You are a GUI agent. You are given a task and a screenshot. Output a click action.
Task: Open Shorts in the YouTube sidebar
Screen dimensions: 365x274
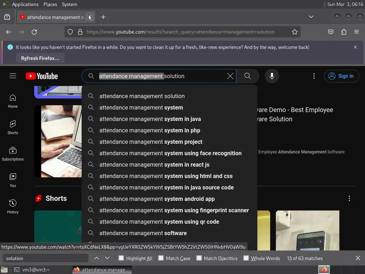point(13,127)
